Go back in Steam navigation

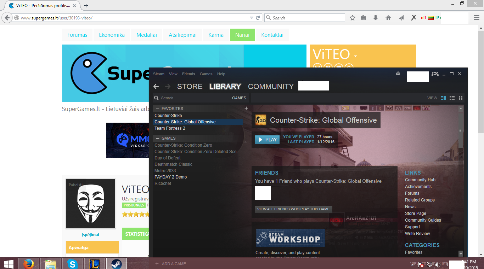coord(156,87)
